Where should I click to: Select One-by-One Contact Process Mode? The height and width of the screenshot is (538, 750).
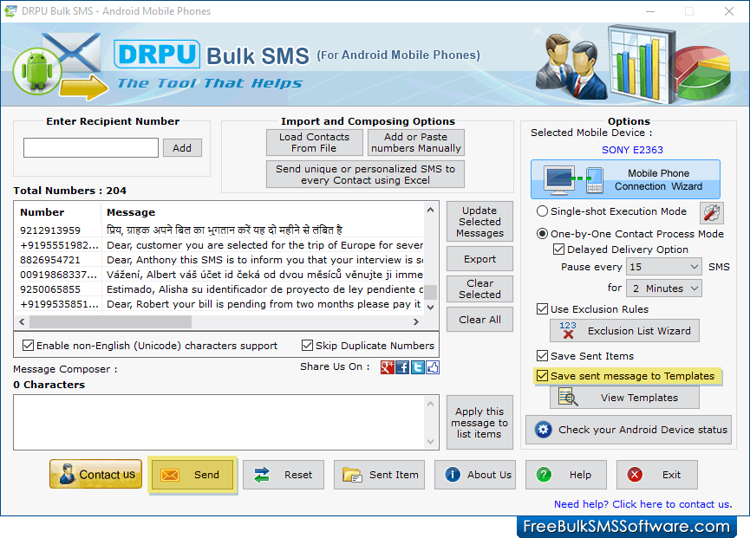click(x=542, y=234)
